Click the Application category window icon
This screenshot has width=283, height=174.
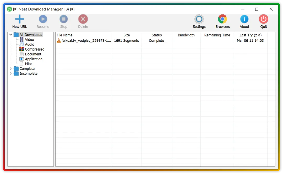tap(22, 59)
